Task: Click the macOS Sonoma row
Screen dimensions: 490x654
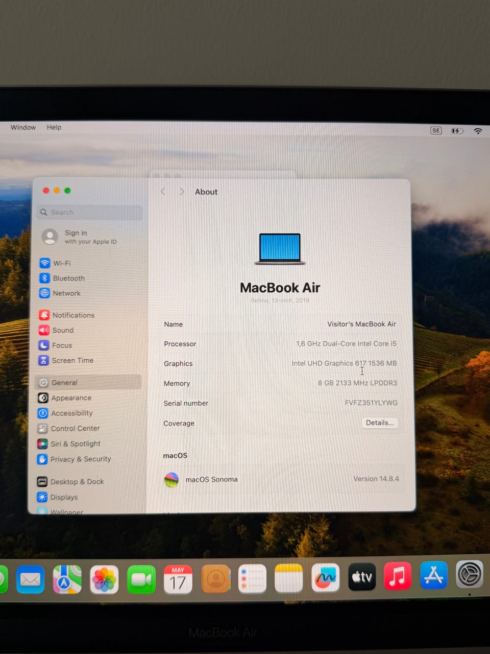Action: [282, 479]
